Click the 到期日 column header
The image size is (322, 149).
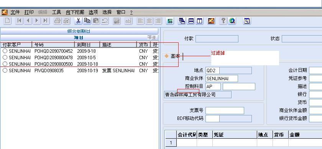click(84, 45)
